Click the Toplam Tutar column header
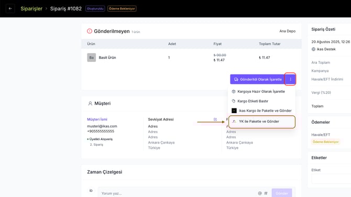351x197 pixels. pos(269,44)
